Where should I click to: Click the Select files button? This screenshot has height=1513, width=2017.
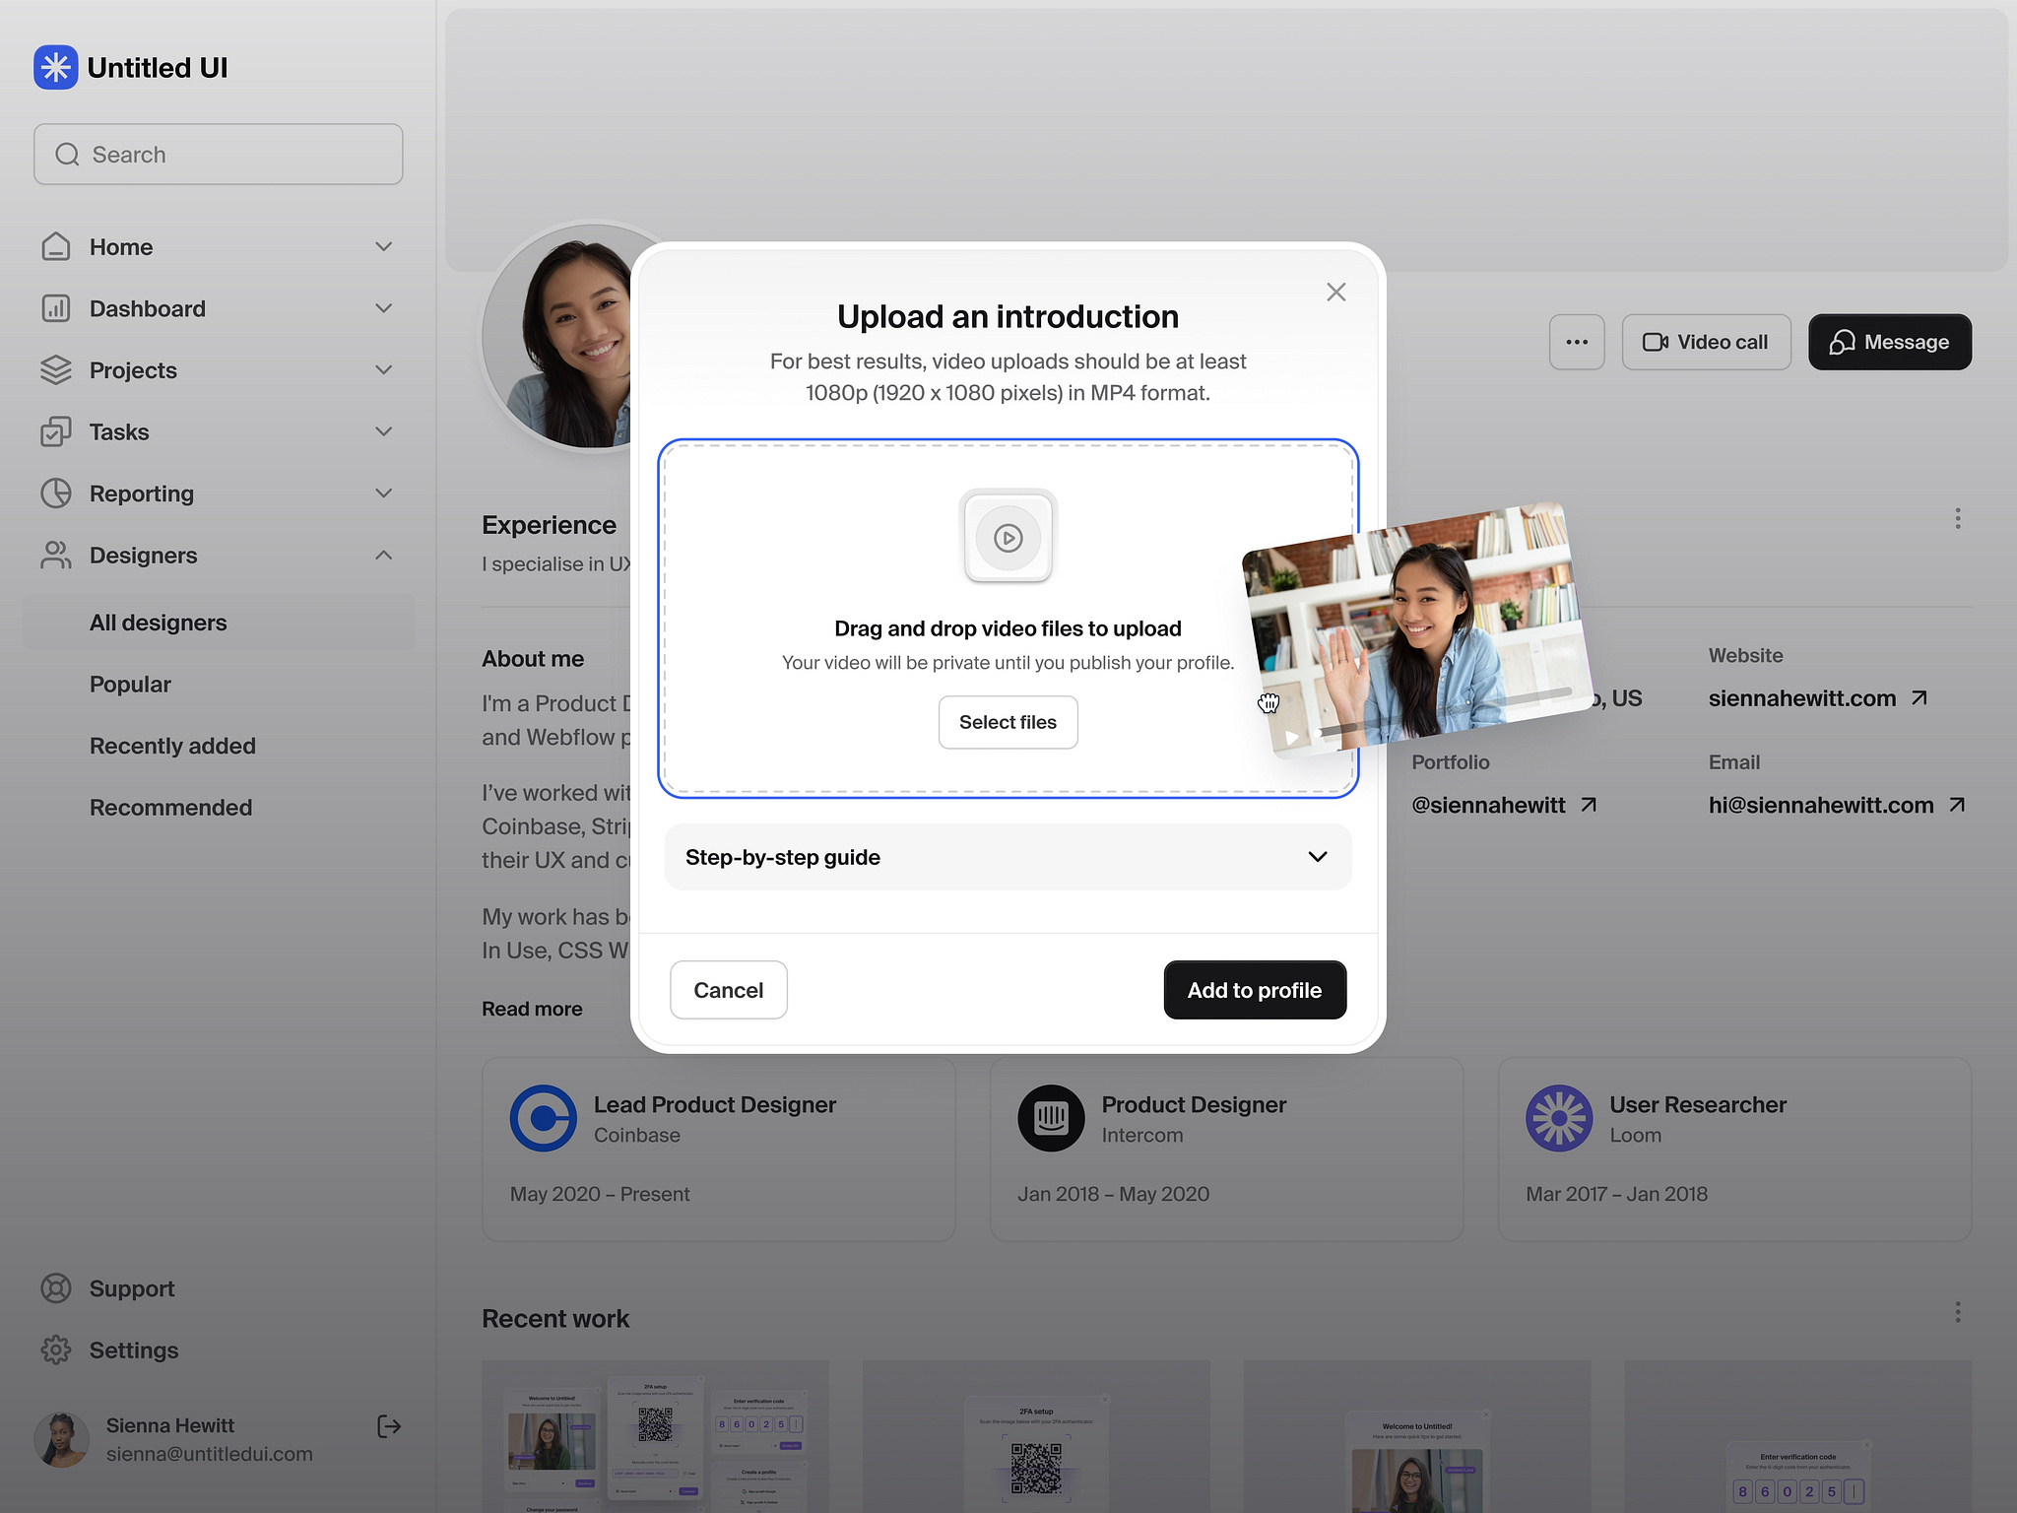[1008, 722]
